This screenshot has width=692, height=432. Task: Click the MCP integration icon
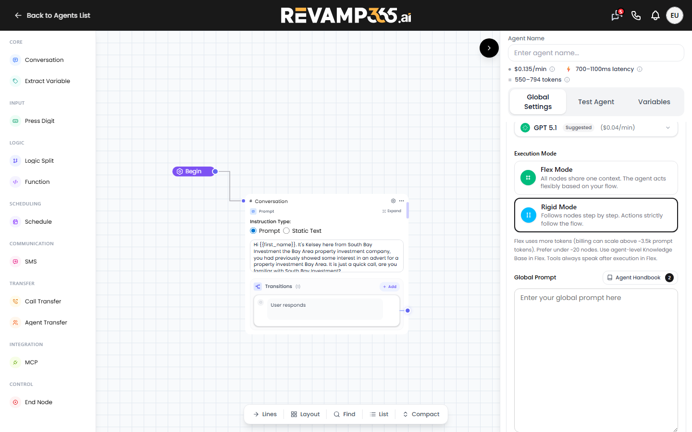point(15,362)
